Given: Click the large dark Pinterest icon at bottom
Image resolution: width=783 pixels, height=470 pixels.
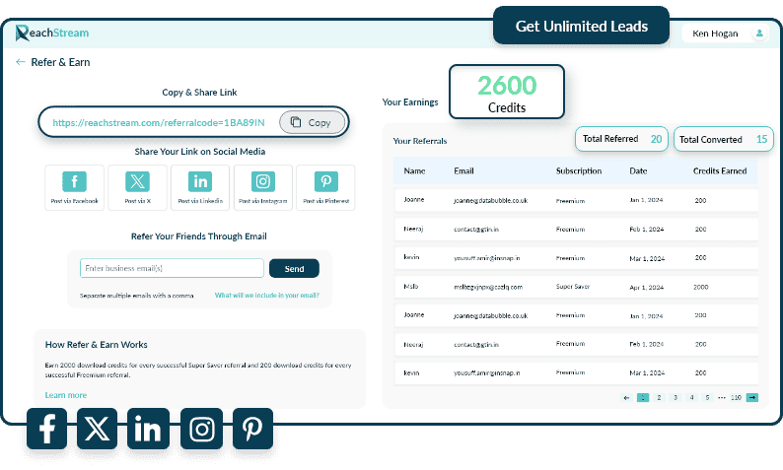Looking at the screenshot, I should pyautogui.click(x=252, y=429).
